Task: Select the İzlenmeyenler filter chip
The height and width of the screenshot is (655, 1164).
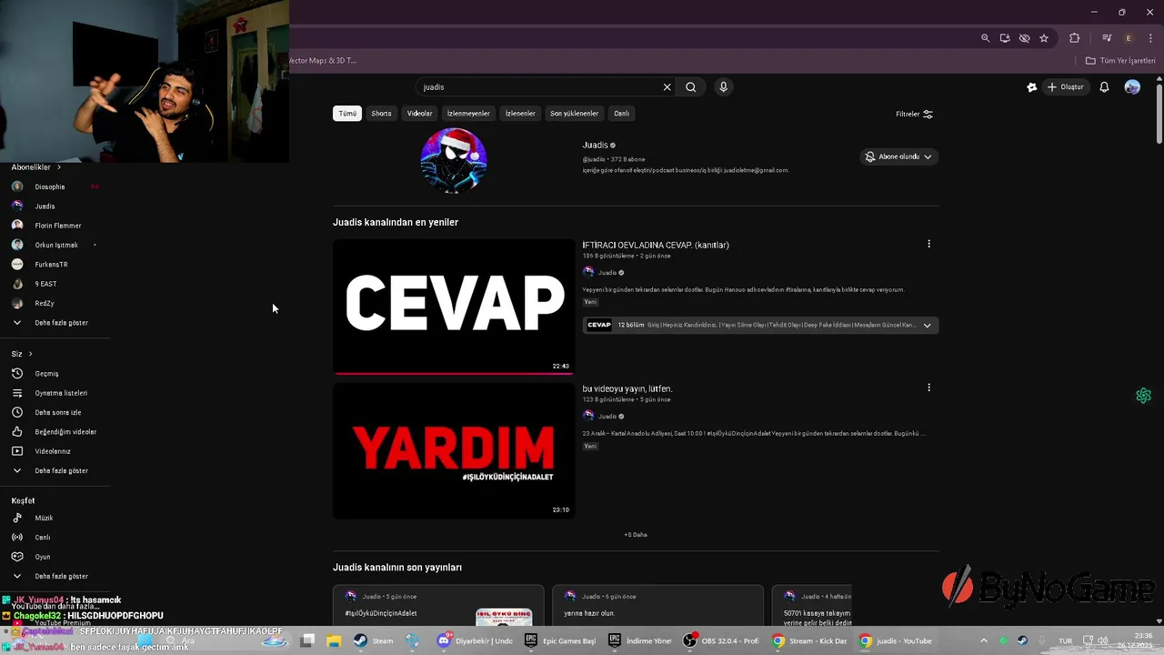Action: (x=468, y=114)
